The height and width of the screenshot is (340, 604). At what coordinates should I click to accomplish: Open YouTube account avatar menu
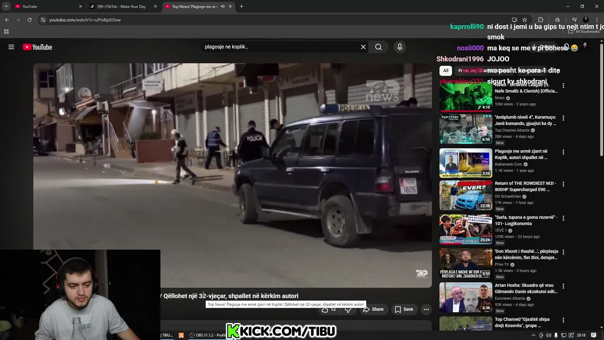click(585, 46)
